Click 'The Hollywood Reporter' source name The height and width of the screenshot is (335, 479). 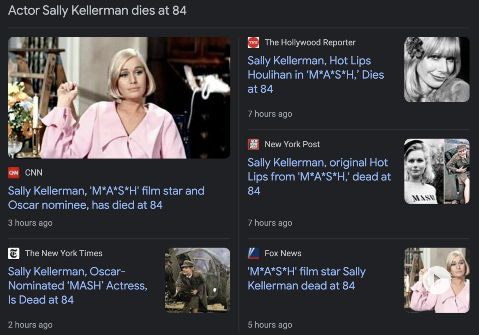[x=310, y=42]
